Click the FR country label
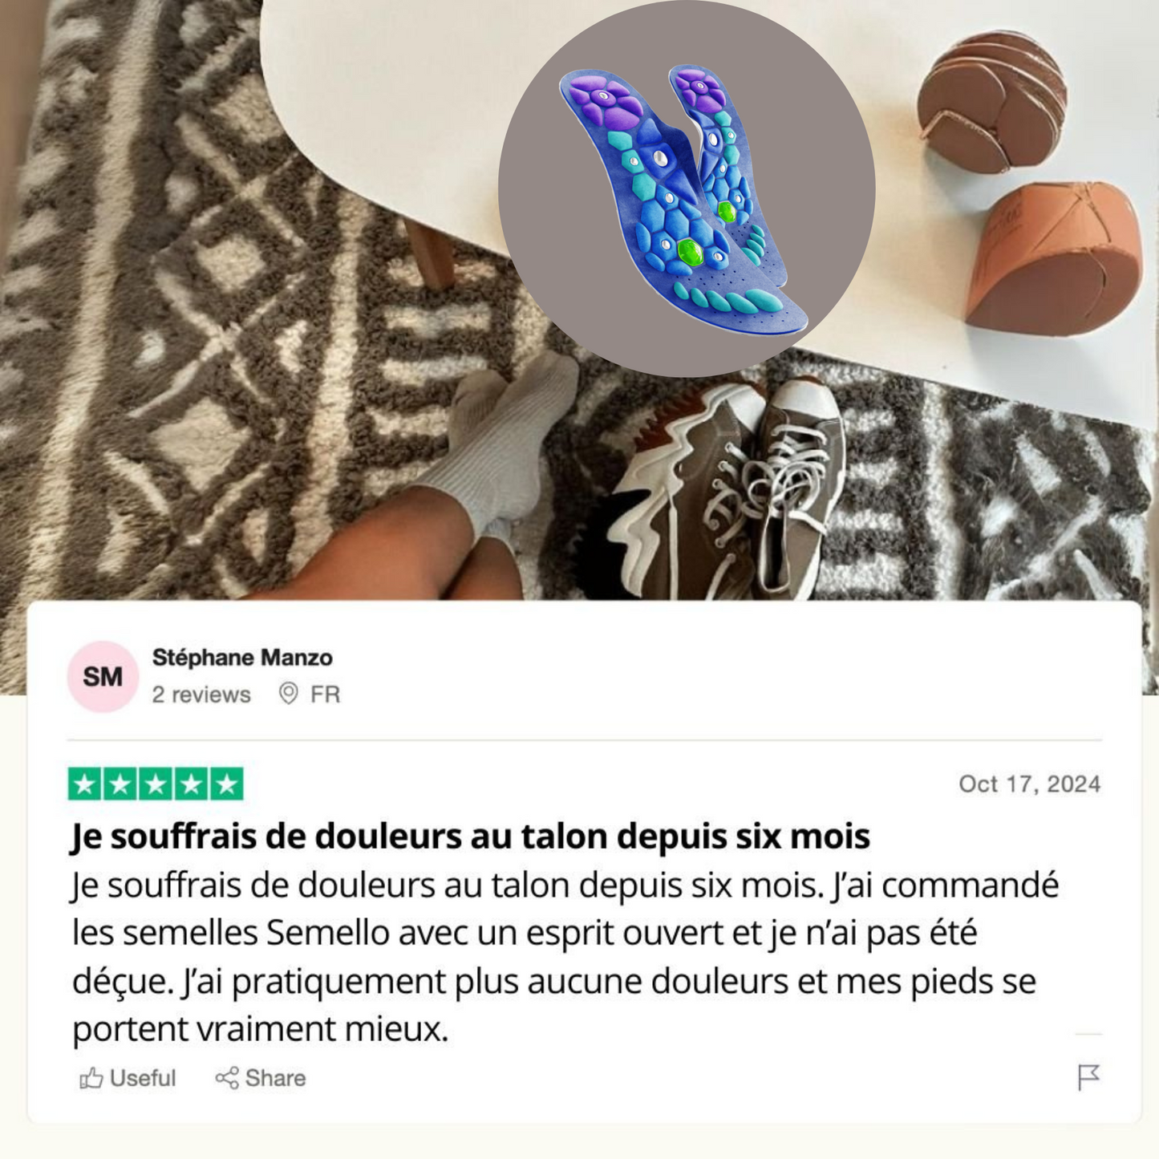 pos(325,694)
